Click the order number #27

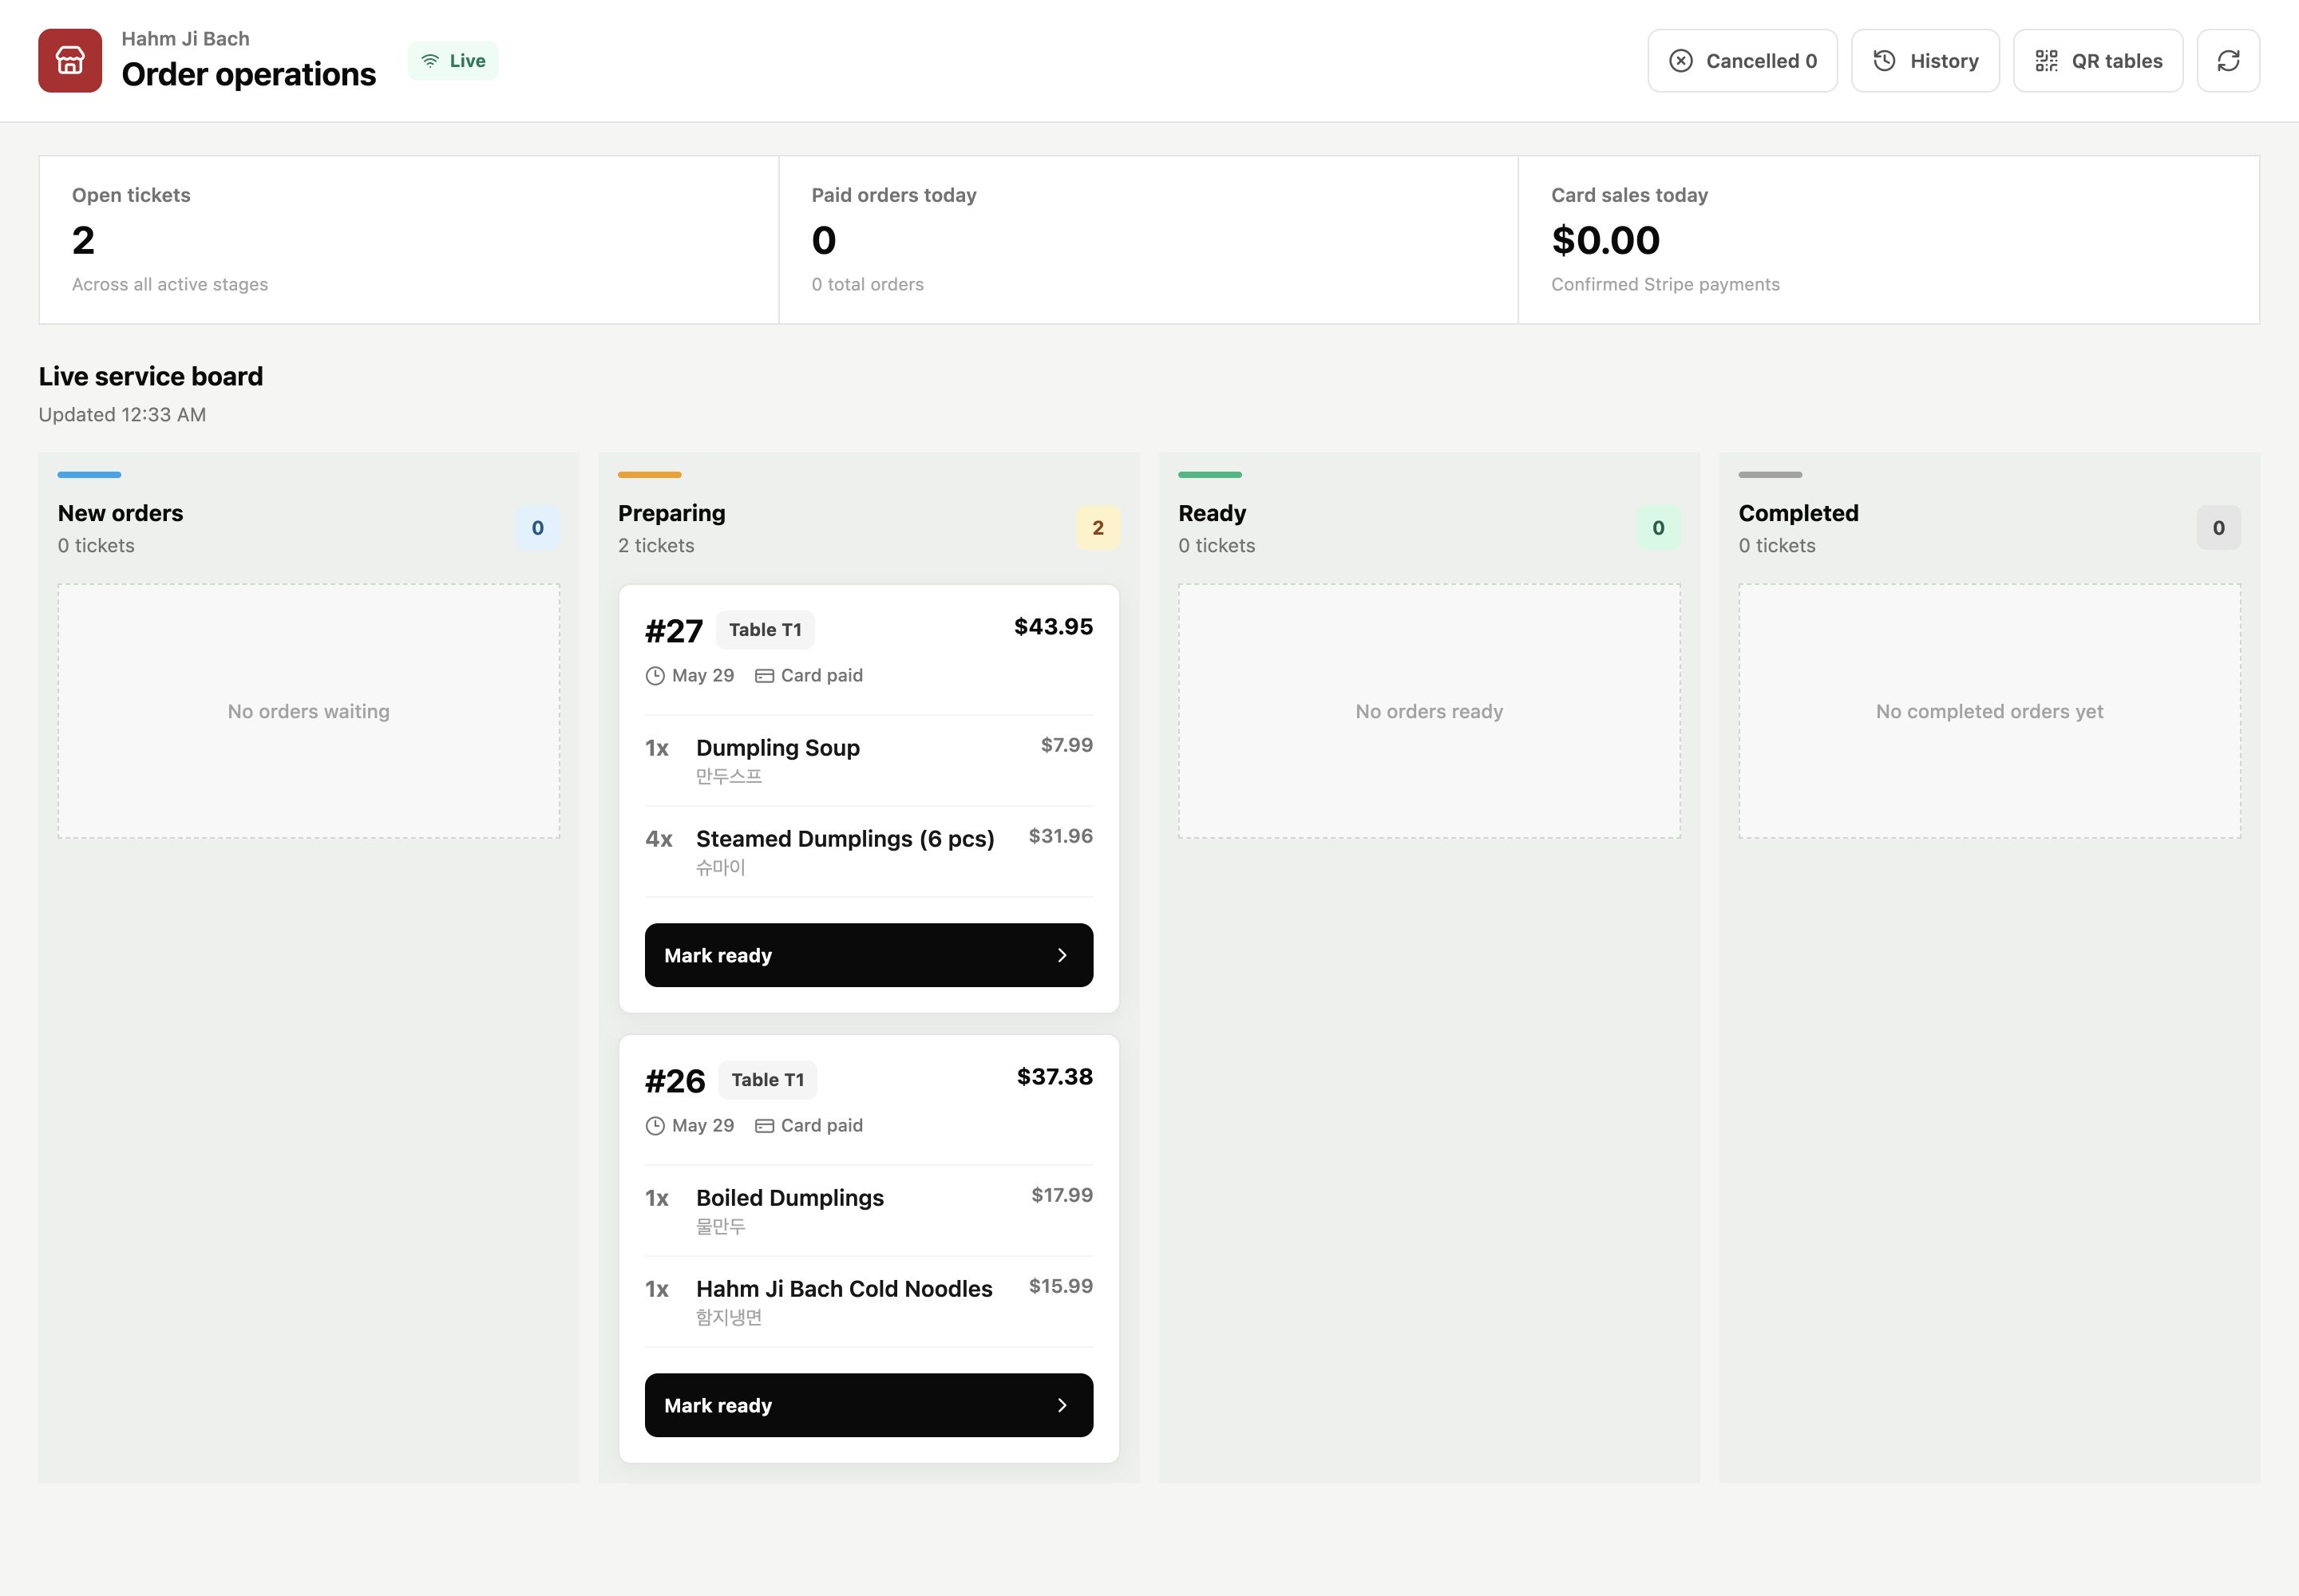tap(675, 631)
